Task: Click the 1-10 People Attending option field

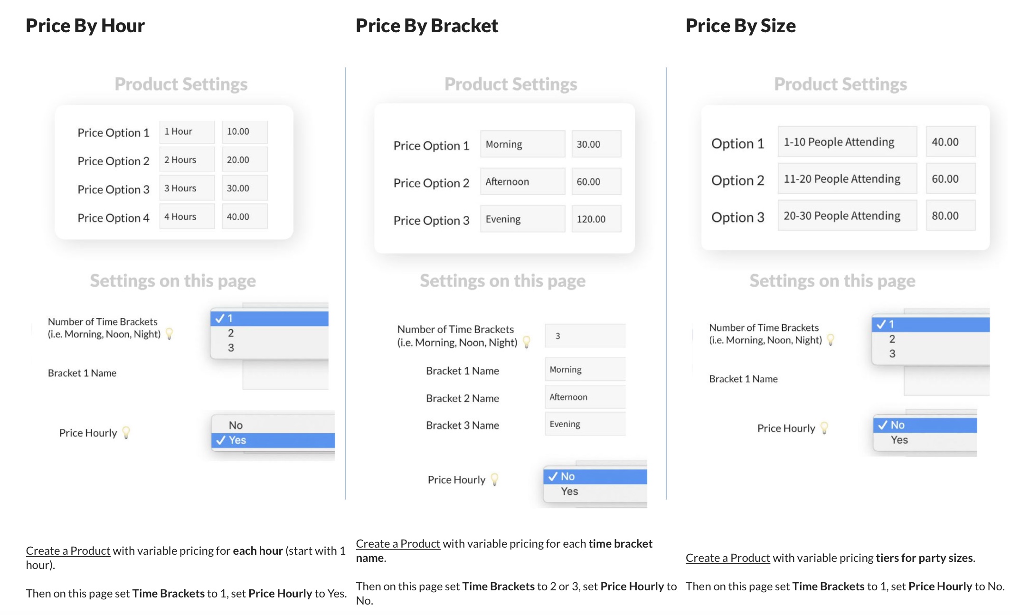Action: (847, 141)
